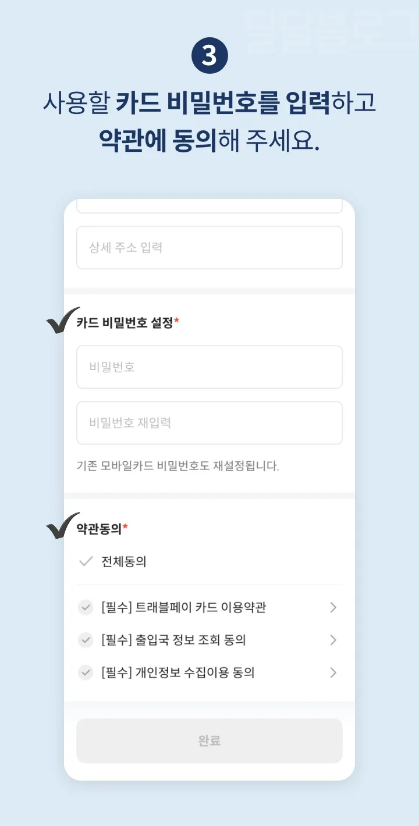Open 출입국 정보 조회 동의 details chevron
The height and width of the screenshot is (826, 419).
pos(333,640)
